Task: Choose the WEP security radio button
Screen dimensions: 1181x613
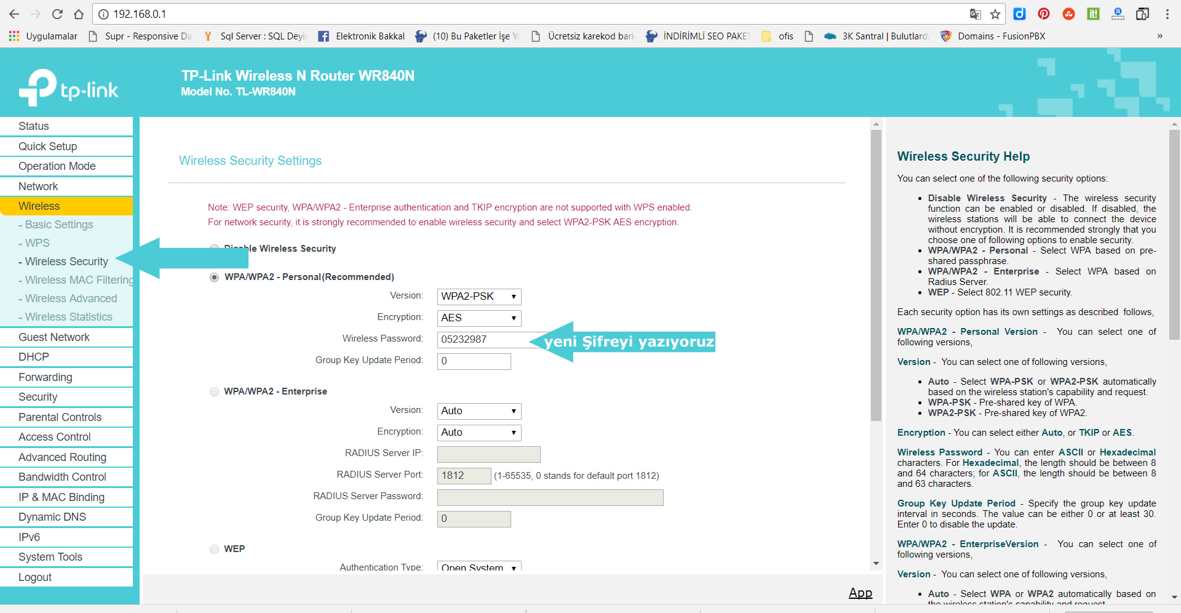Action: pos(214,550)
